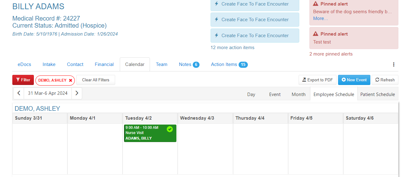Go to previous week with left chevron

tap(19, 93)
